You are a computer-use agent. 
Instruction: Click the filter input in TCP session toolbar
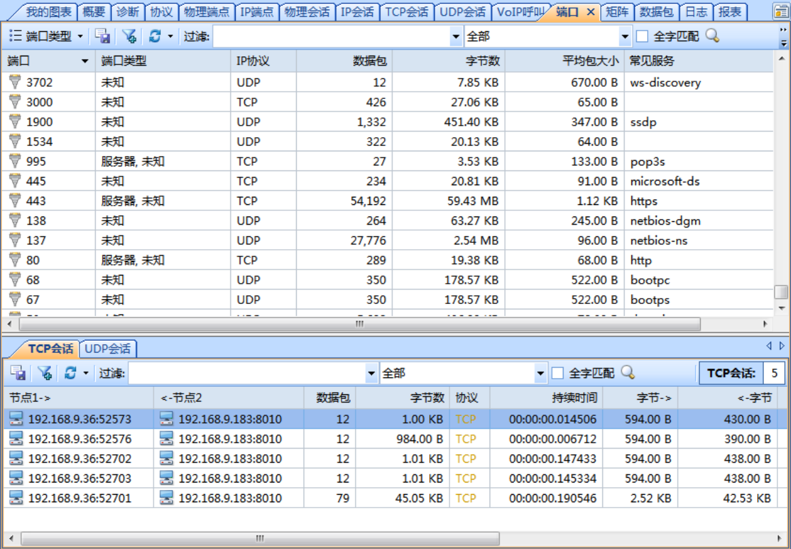pyautogui.click(x=246, y=373)
